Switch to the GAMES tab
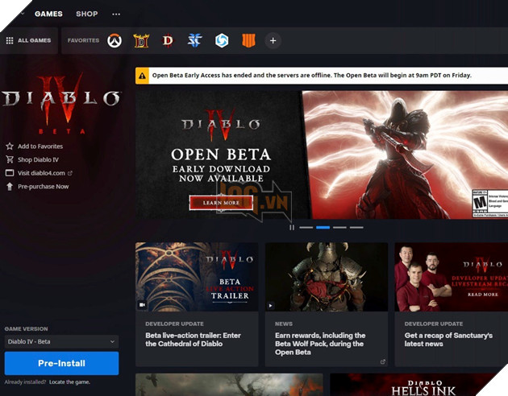The height and width of the screenshot is (396, 508). (48, 14)
